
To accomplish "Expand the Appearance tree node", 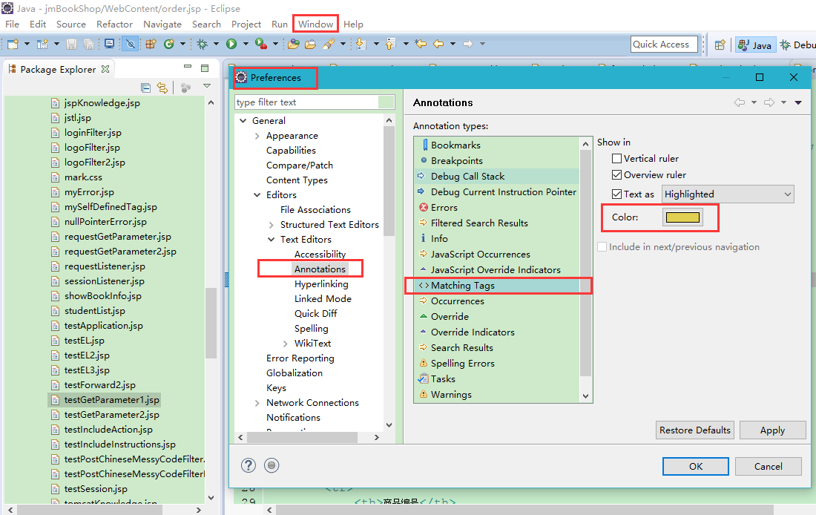I will click(x=257, y=136).
